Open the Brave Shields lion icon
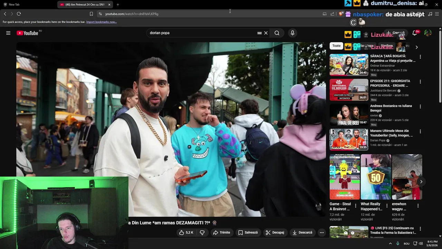This screenshot has height=249, width=442. pos(341,14)
